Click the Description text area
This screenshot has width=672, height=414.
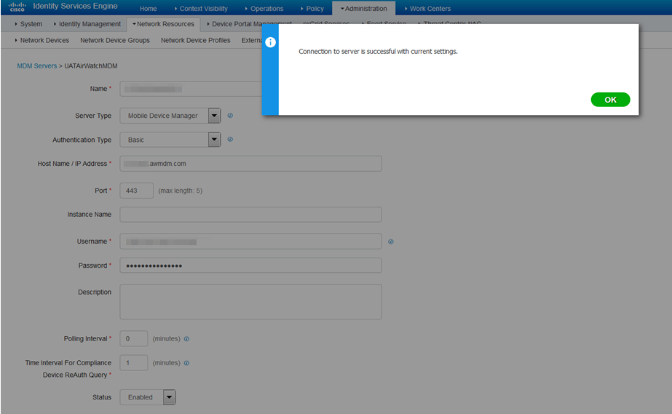(x=250, y=301)
